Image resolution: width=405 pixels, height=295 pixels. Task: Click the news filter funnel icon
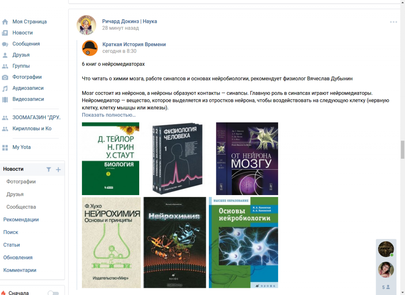pos(49,169)
